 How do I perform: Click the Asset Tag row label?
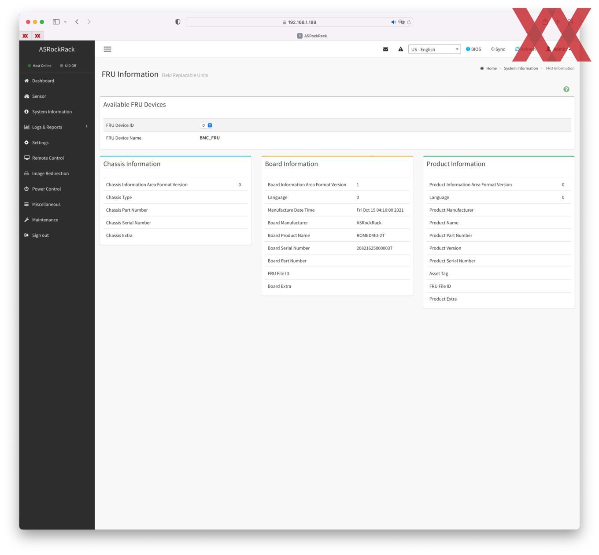[439, 274]
